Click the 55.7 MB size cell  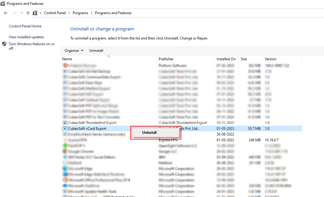(254, 129)
